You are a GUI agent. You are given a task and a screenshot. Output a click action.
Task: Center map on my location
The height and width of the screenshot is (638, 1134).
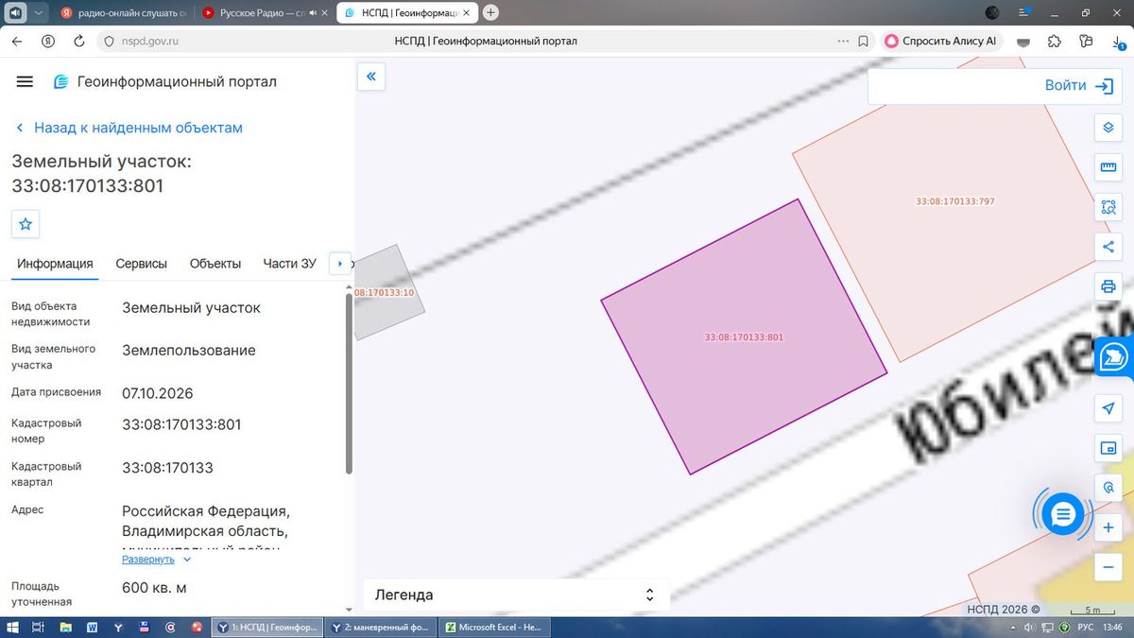click(1108, 407)
